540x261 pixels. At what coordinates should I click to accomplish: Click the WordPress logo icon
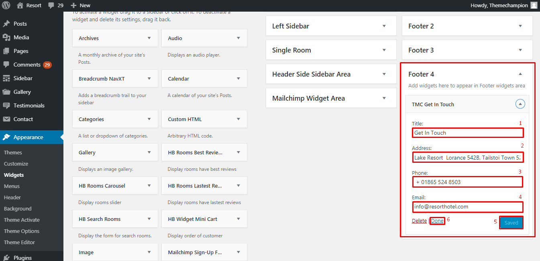pos(6,5)
